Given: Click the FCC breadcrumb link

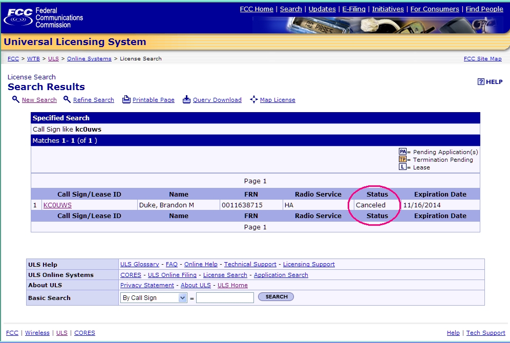Looking at the screenshot, I should [13, 58].
